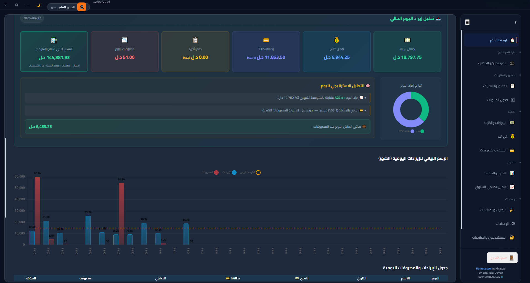
Task: Click the التقارير والطباعة chart icon
Action: 512,173
